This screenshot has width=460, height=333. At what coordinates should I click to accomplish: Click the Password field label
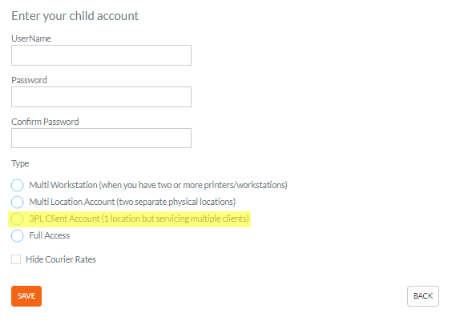29,80
